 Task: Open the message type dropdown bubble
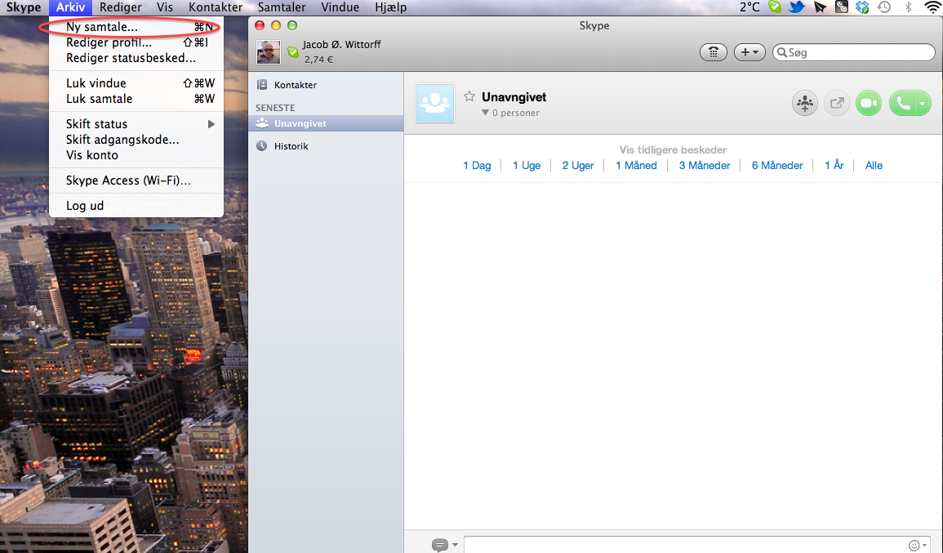pos(444,545)
